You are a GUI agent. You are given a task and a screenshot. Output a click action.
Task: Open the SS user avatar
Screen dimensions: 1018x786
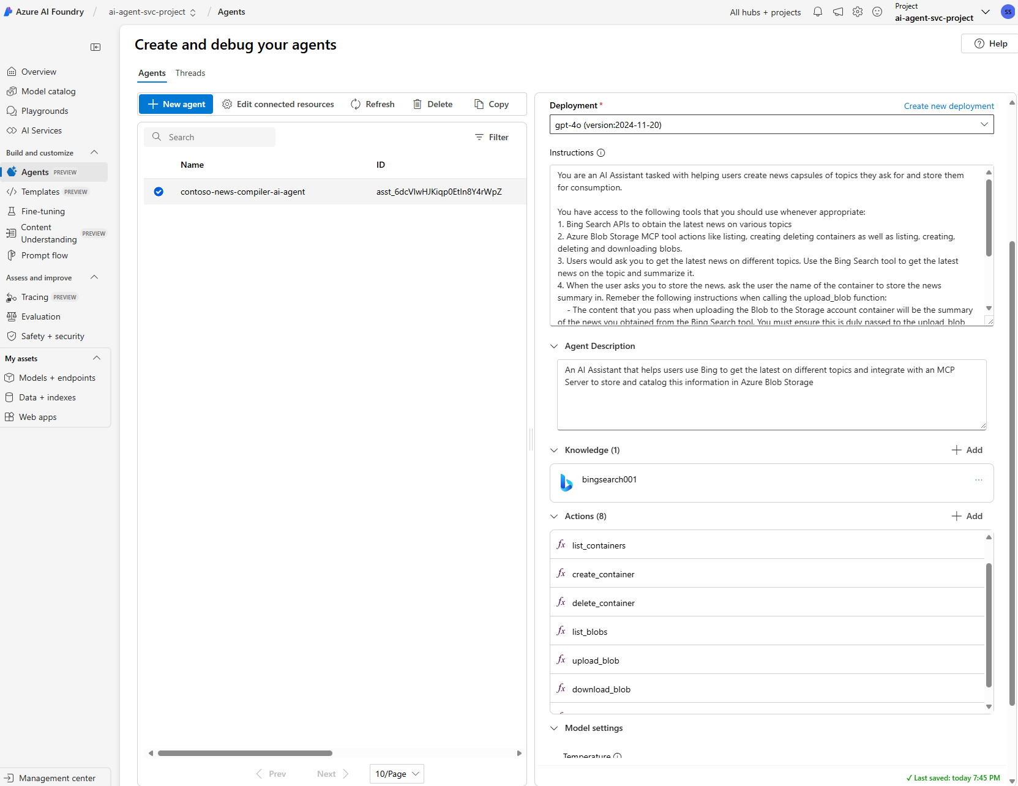(1008, 12)
